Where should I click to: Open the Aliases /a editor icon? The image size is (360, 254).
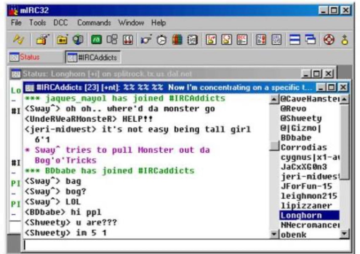point(96,40)
